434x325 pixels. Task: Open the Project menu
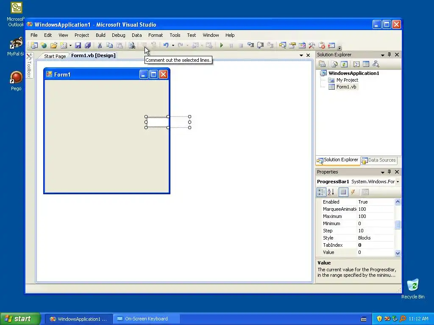pos(82,35)
